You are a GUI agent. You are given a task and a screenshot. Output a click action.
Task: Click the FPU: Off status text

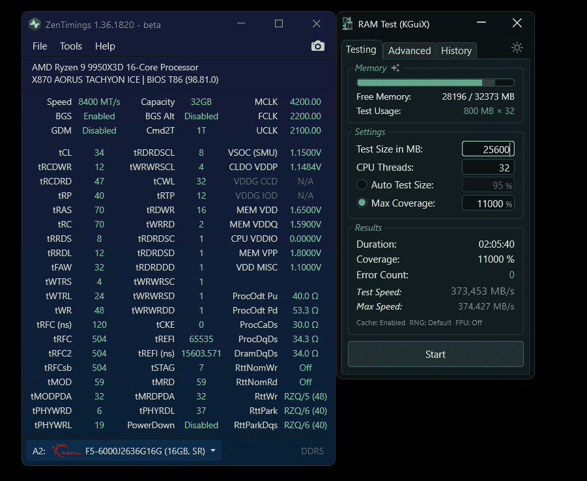(468, 323)
